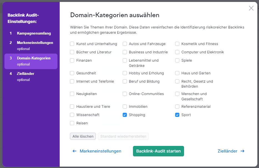Disable the Shopping checkbox
The image size is (259, 168).
pyautogui.click(x=125, y=115)
